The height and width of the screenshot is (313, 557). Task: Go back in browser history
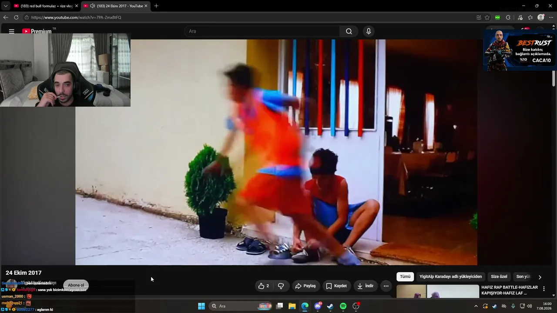tap(6, 17)
